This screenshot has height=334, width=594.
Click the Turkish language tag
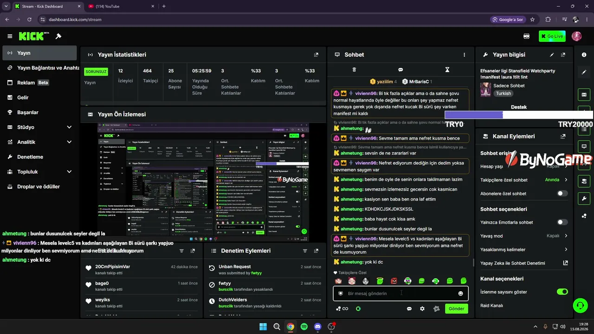point(504,93)
